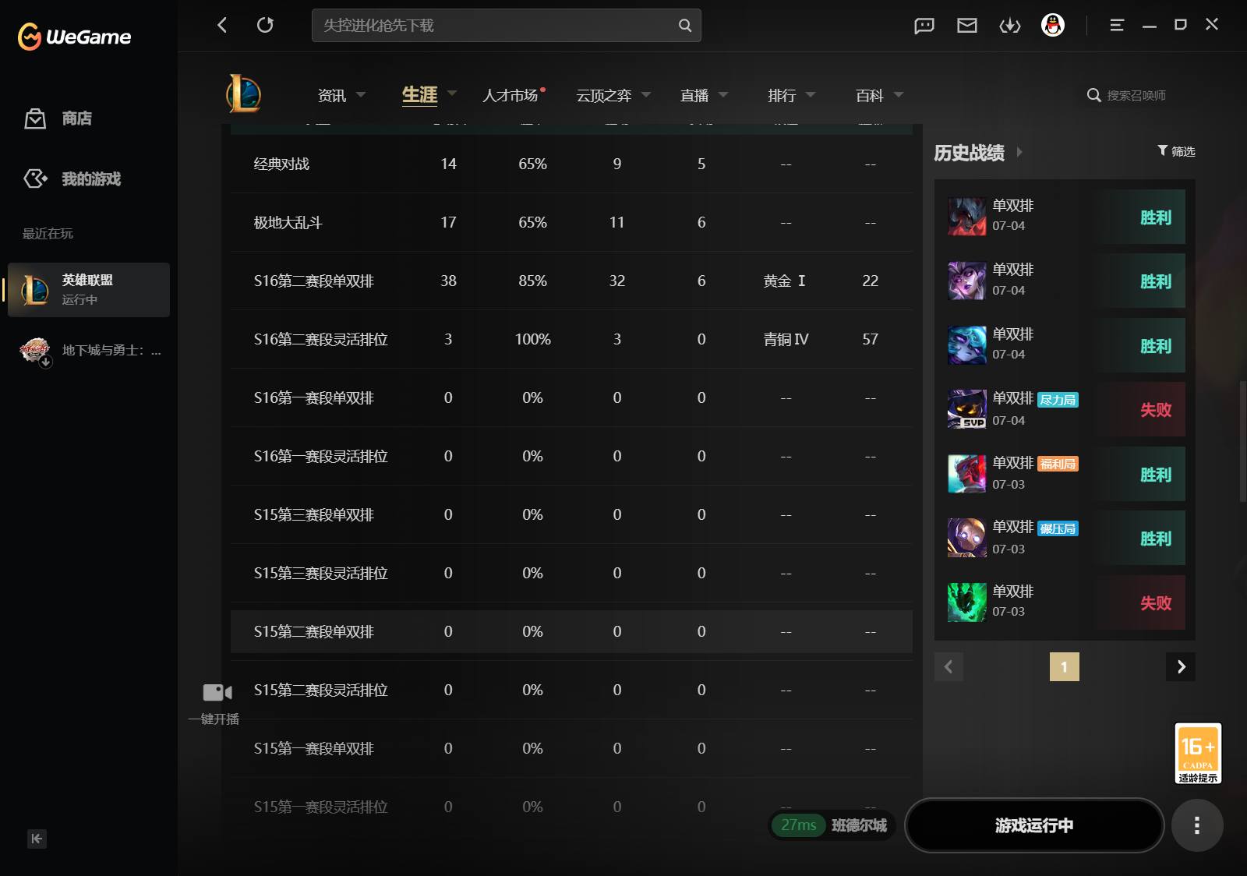
Task: Expand the 云顶之弈 dropdown arrow
Action: coord(645,94)
